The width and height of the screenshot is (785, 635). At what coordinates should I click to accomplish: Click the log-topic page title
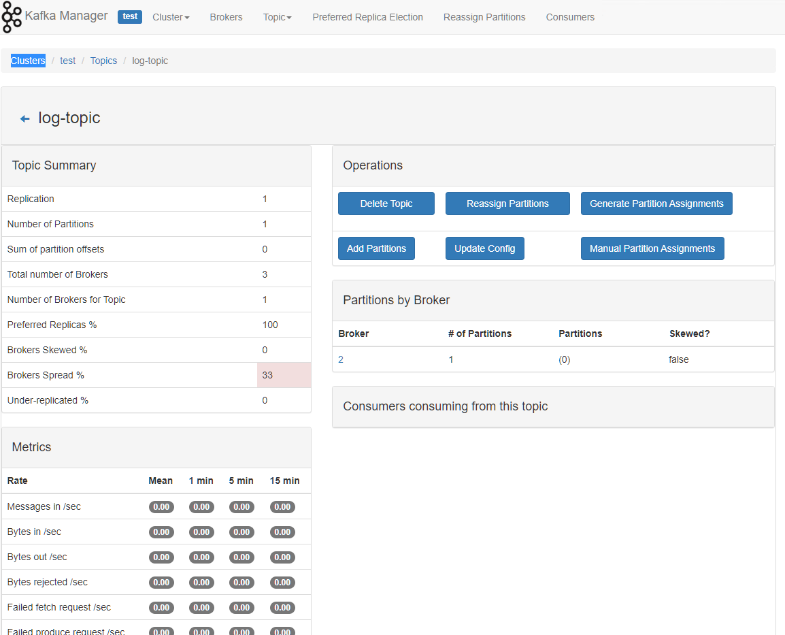[x=69, y=118]
